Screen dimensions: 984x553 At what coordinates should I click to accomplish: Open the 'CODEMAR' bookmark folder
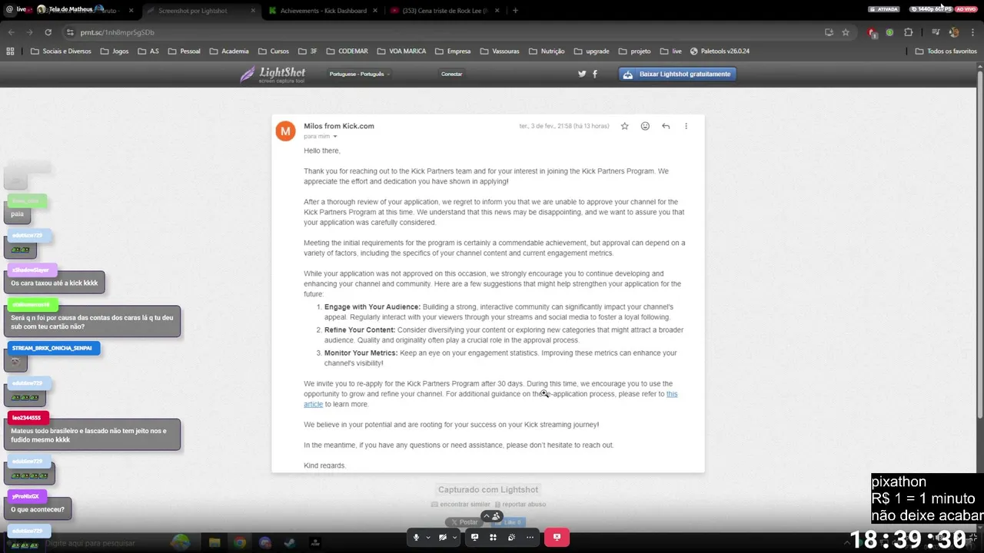(x=346, y=51)
